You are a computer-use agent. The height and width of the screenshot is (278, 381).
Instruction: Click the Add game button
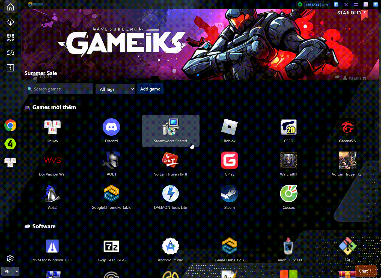(x=150, y=89)
